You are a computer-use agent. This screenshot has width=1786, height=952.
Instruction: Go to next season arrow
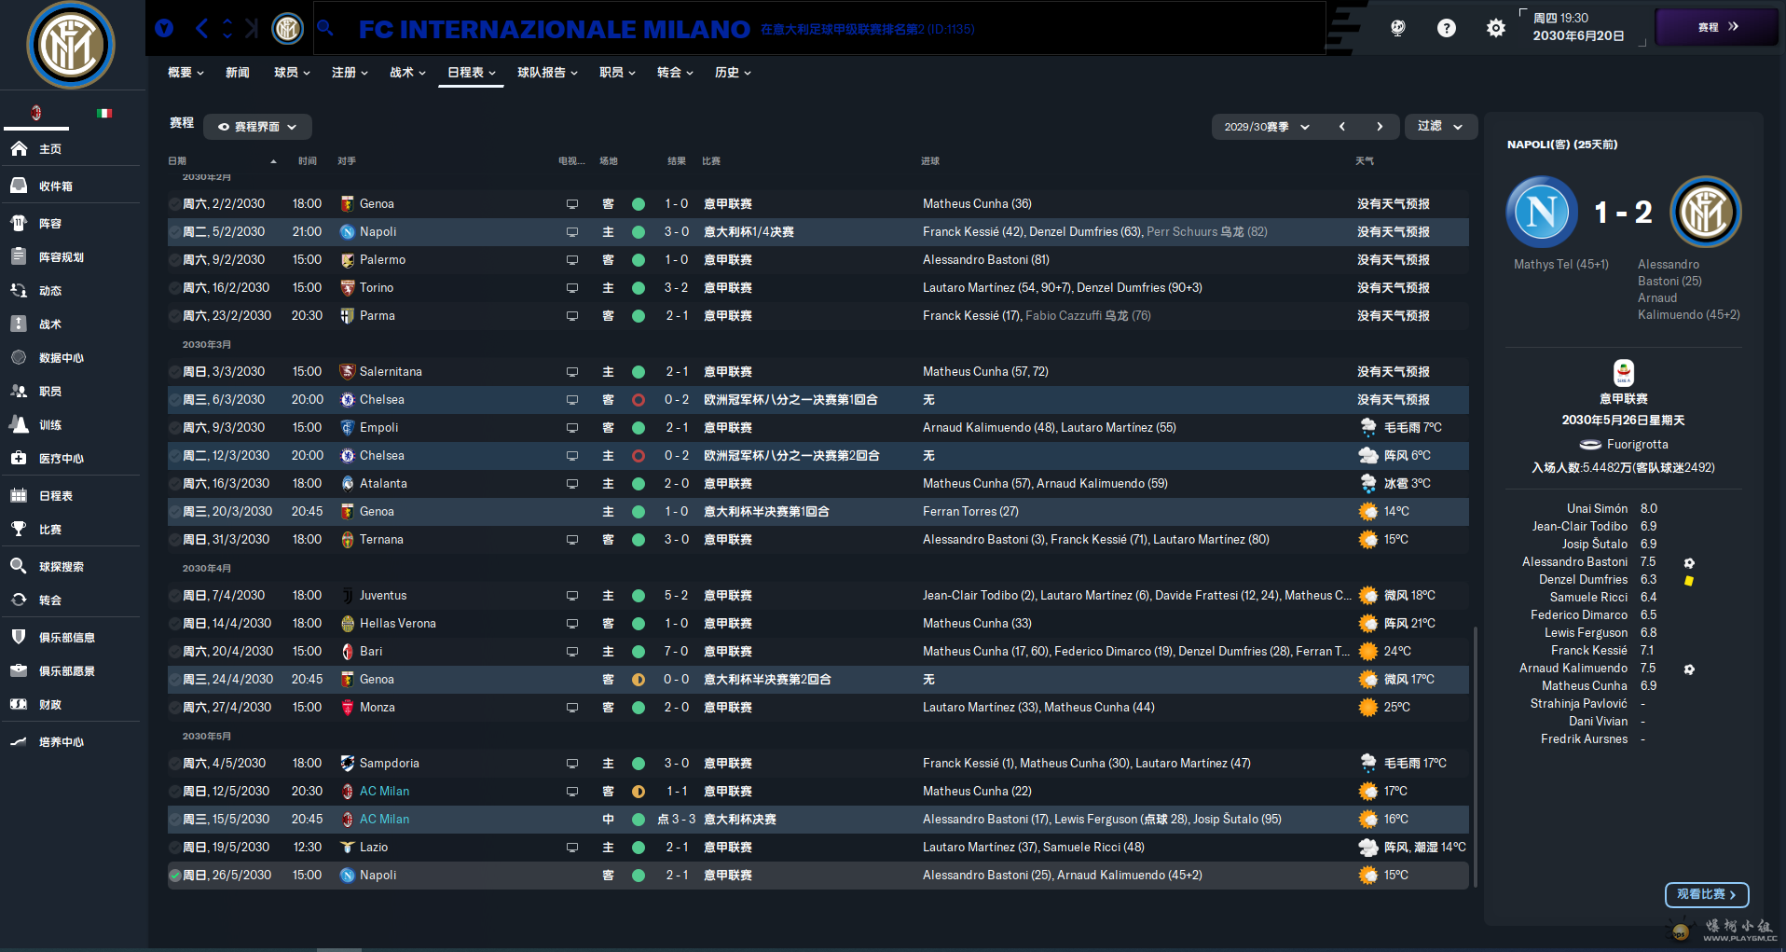[x=1380, y=127]
